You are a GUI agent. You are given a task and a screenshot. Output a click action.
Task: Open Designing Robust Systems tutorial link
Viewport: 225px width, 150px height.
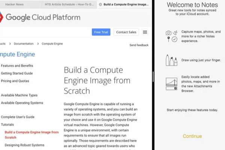click(24, 145)
